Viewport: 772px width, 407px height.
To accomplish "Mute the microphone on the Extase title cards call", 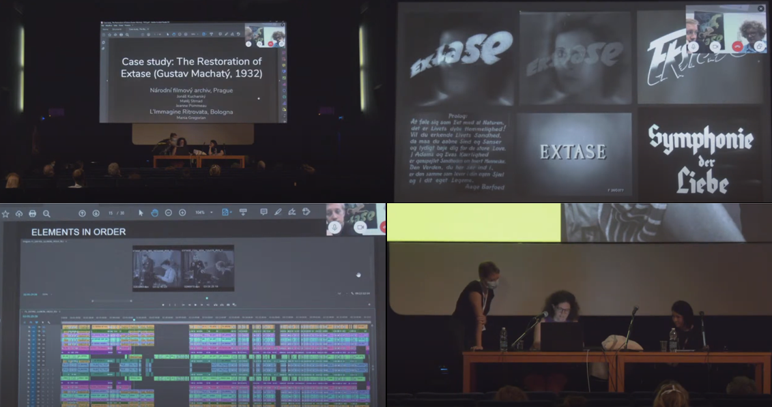I will click(694, 46).
